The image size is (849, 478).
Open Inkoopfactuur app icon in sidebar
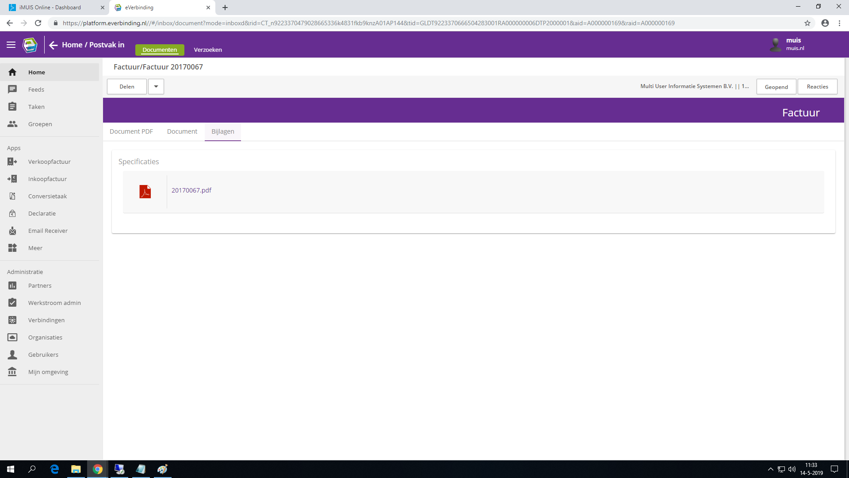(x=12, y=179)
